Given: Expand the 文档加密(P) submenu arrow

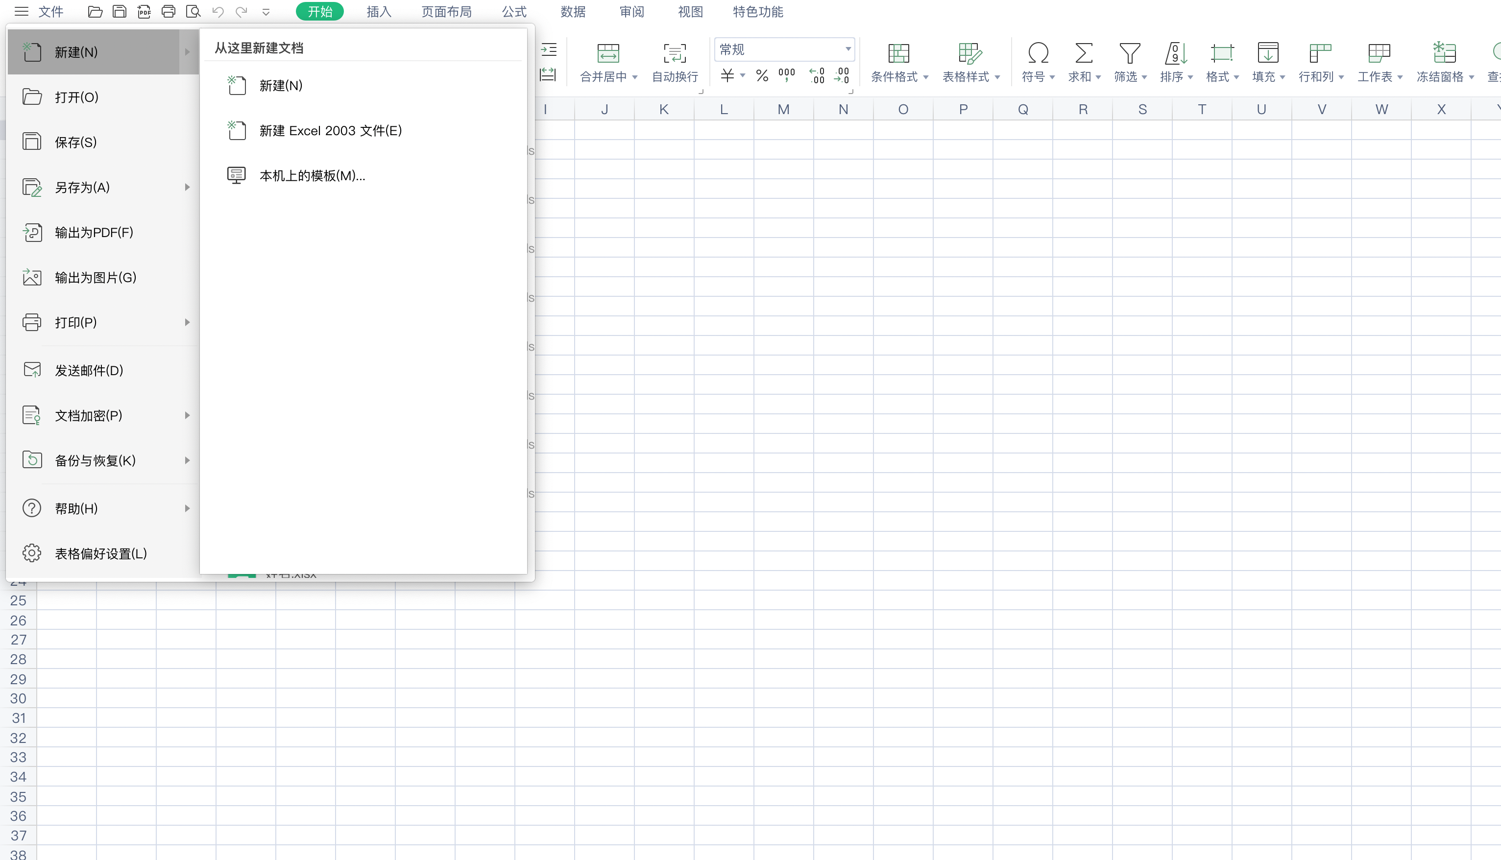Looking at the screenshot, I should [187, 415].
